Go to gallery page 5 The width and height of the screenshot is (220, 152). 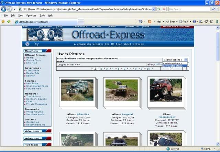(x=118, y=69)
